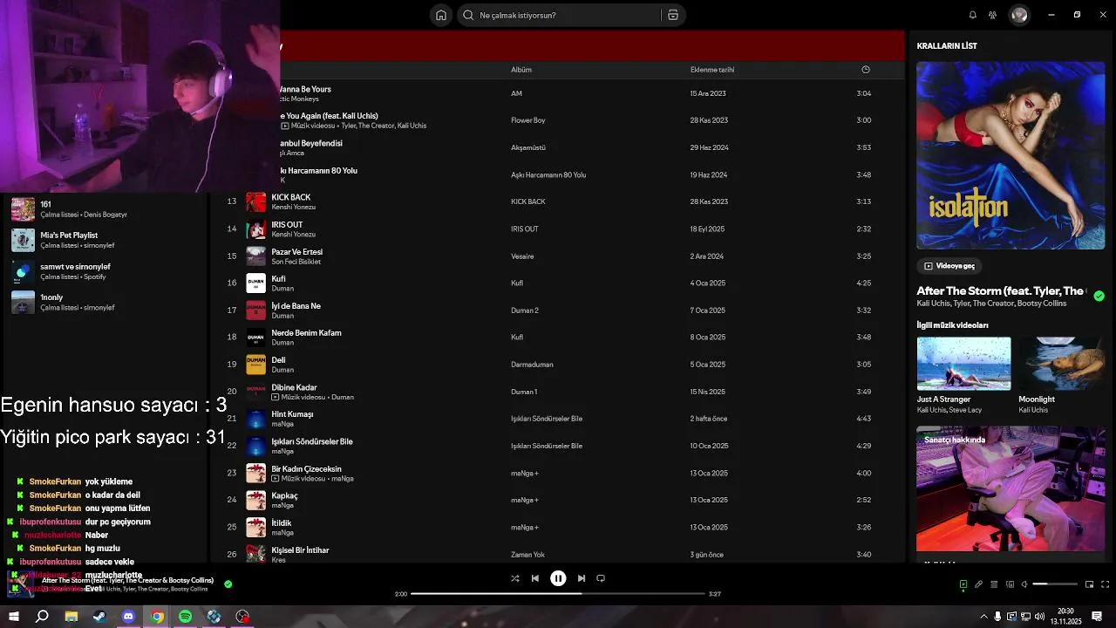The height and width of the screenshot is (628, 1116).
Task: Open Spotify from the taskbar
Action: click(x=186, y=617)
